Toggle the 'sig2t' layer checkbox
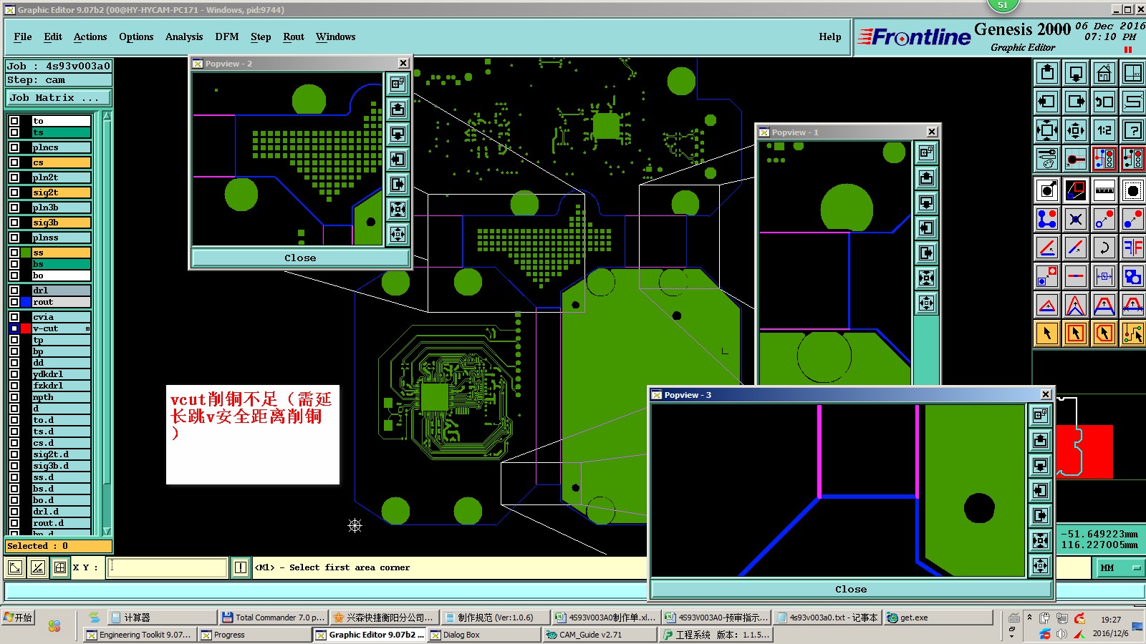Viewport: 1146px width, 644px height. coord(14,192)
